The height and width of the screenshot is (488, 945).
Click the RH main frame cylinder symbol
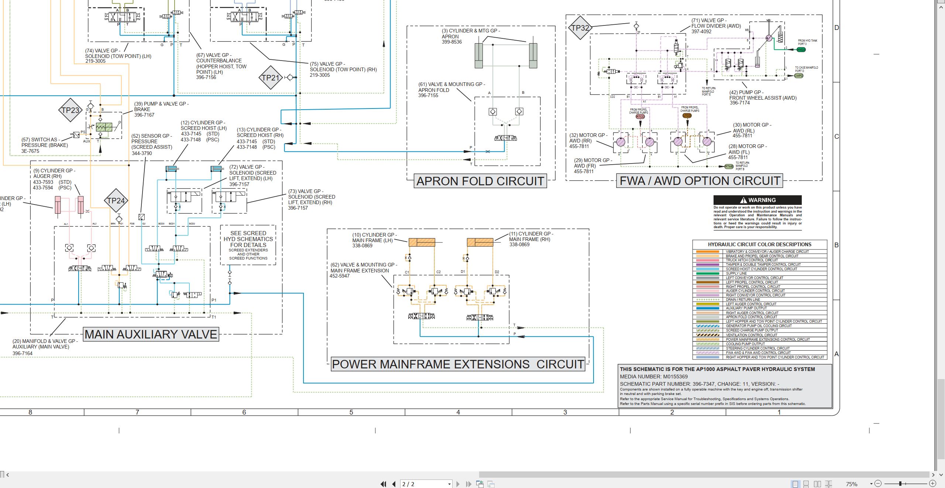[480, 242]
